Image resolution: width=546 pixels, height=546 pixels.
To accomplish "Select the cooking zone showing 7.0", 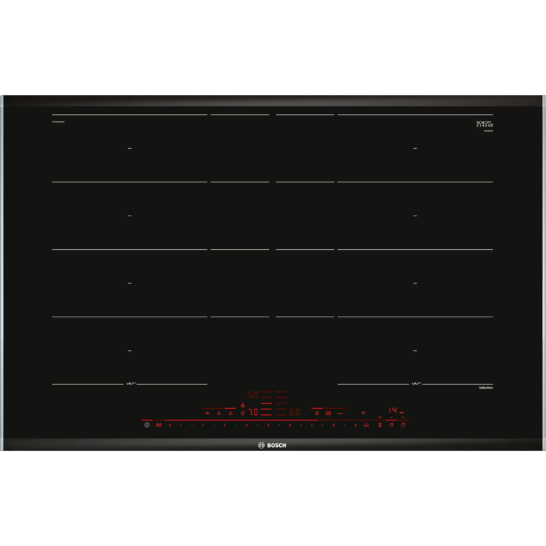I will 253,412.
